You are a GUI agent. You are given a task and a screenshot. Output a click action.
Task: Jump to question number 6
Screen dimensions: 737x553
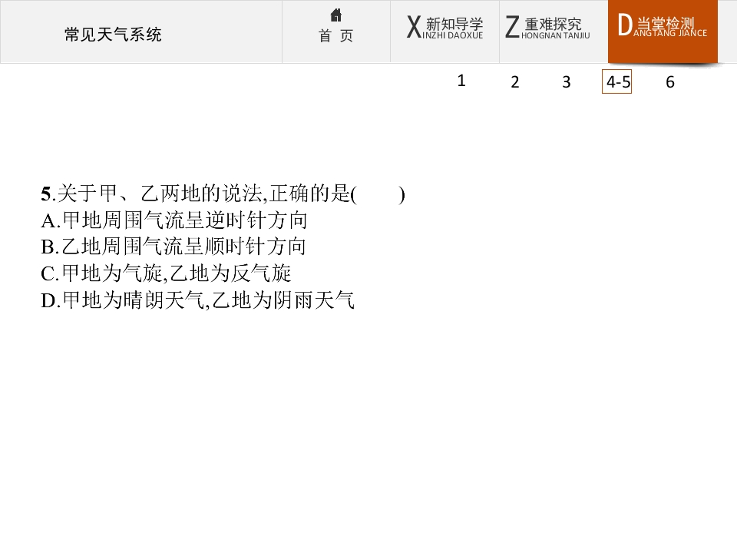click(x=670, y=82)
